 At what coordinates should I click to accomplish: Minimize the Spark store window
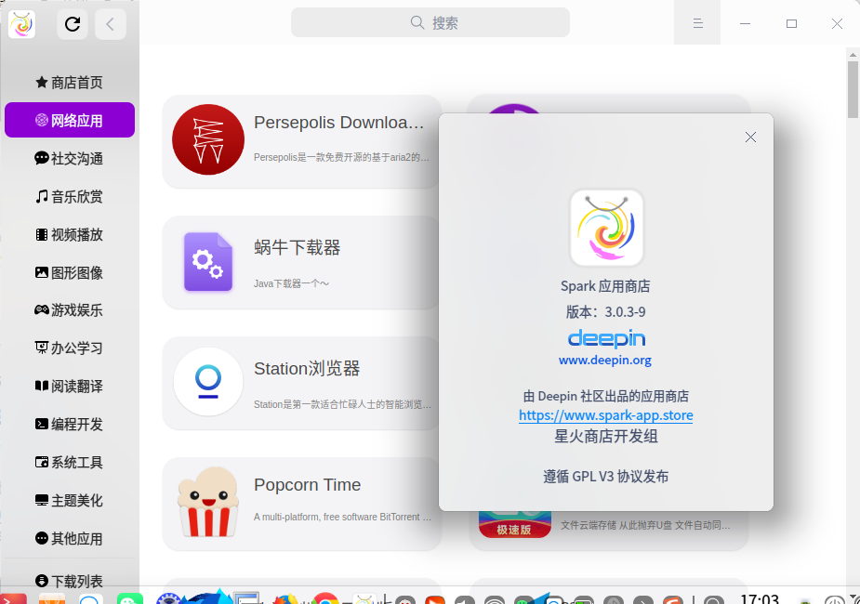tap(745, 23)
